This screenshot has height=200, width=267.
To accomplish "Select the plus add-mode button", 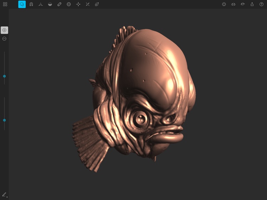I will (4, 30).
